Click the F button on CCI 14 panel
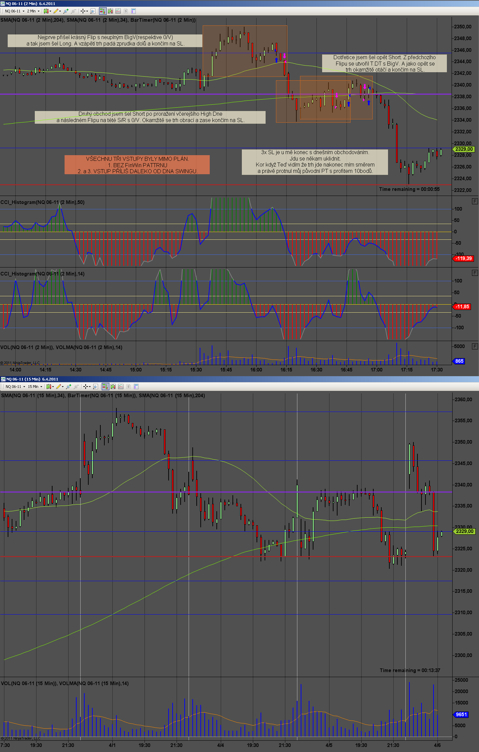479x752 pixels. [475, 273]
